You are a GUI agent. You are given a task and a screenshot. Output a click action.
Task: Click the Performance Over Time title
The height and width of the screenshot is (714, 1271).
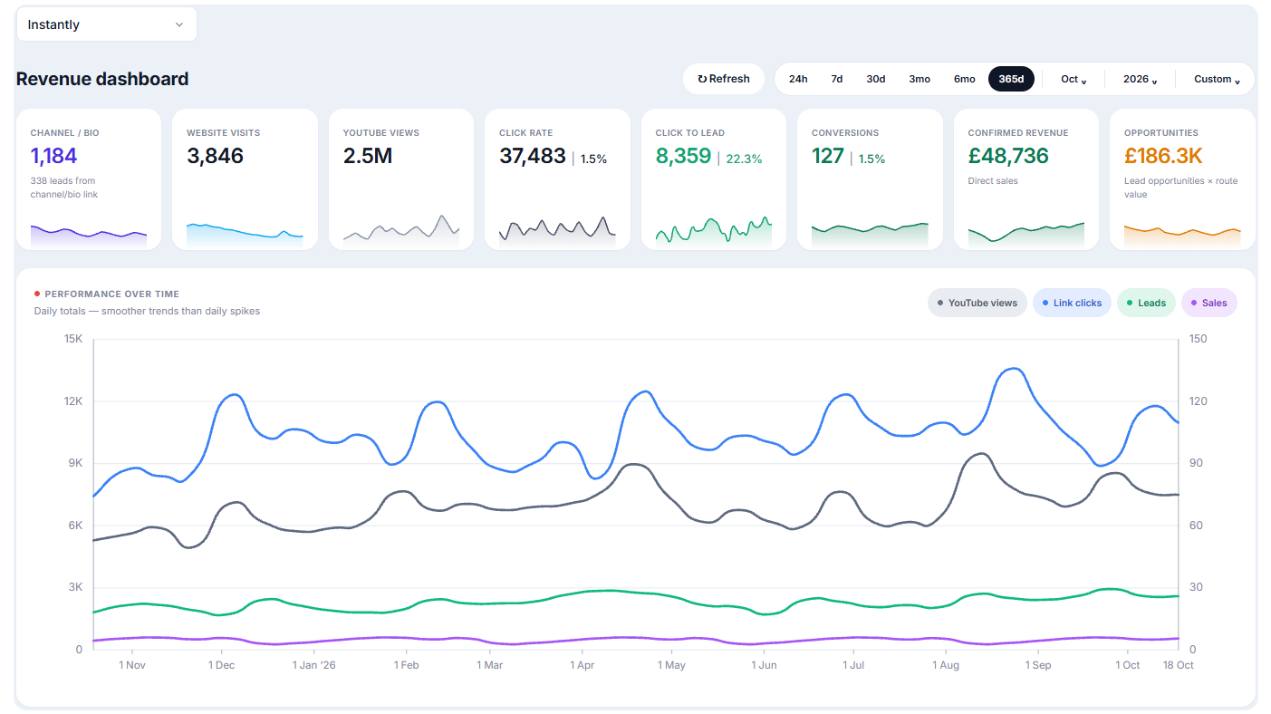112,294
